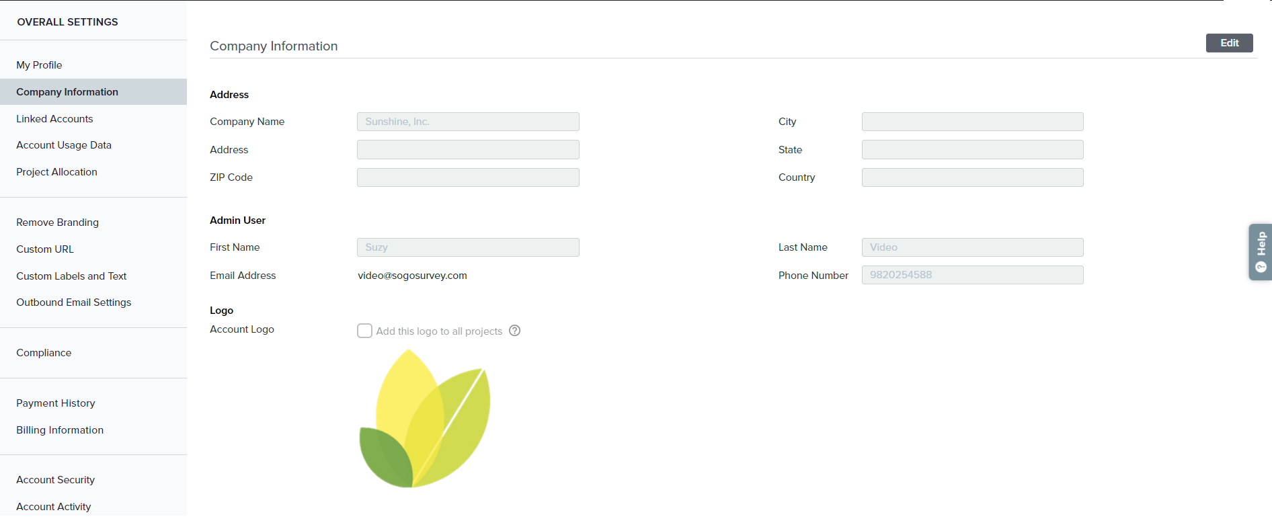Open Billing Information

coord(60,430)
